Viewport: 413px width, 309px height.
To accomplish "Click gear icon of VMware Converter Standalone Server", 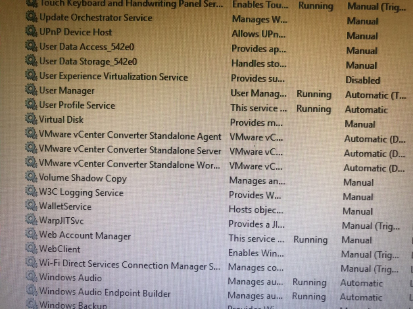I will point(31,148).
